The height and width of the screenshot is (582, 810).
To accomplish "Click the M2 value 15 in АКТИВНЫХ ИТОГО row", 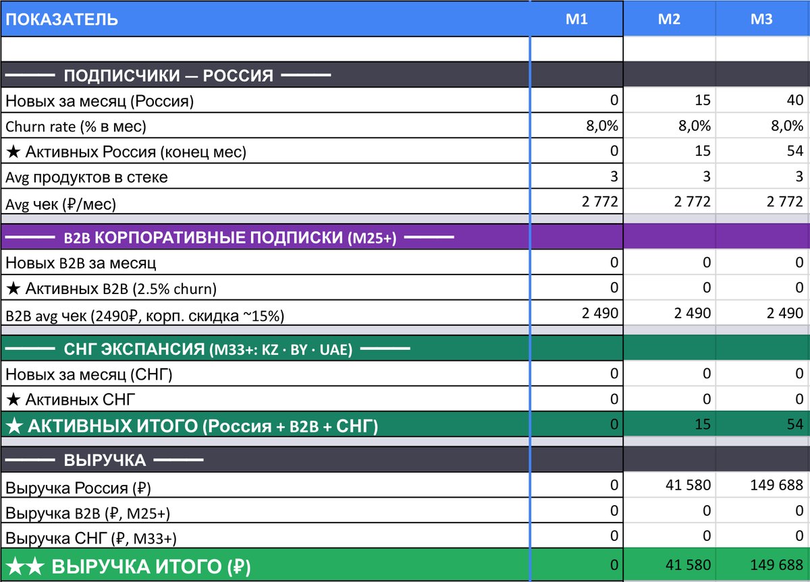I will (x=703, y=424).
